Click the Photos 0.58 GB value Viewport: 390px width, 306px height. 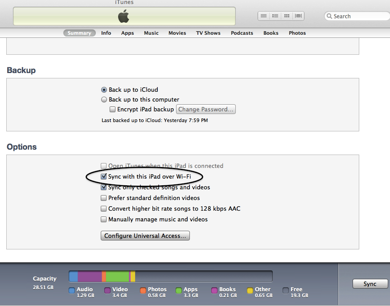coord(157,295)
